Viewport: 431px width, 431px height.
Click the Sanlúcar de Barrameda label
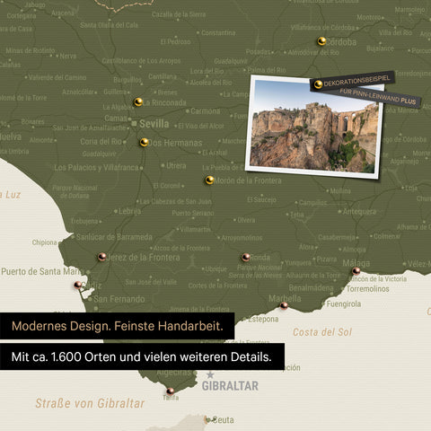(114, 237)
